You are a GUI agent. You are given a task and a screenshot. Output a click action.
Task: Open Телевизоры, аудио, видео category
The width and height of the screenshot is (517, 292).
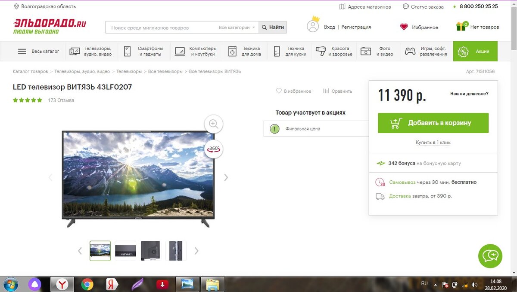(x=90, y=51)
